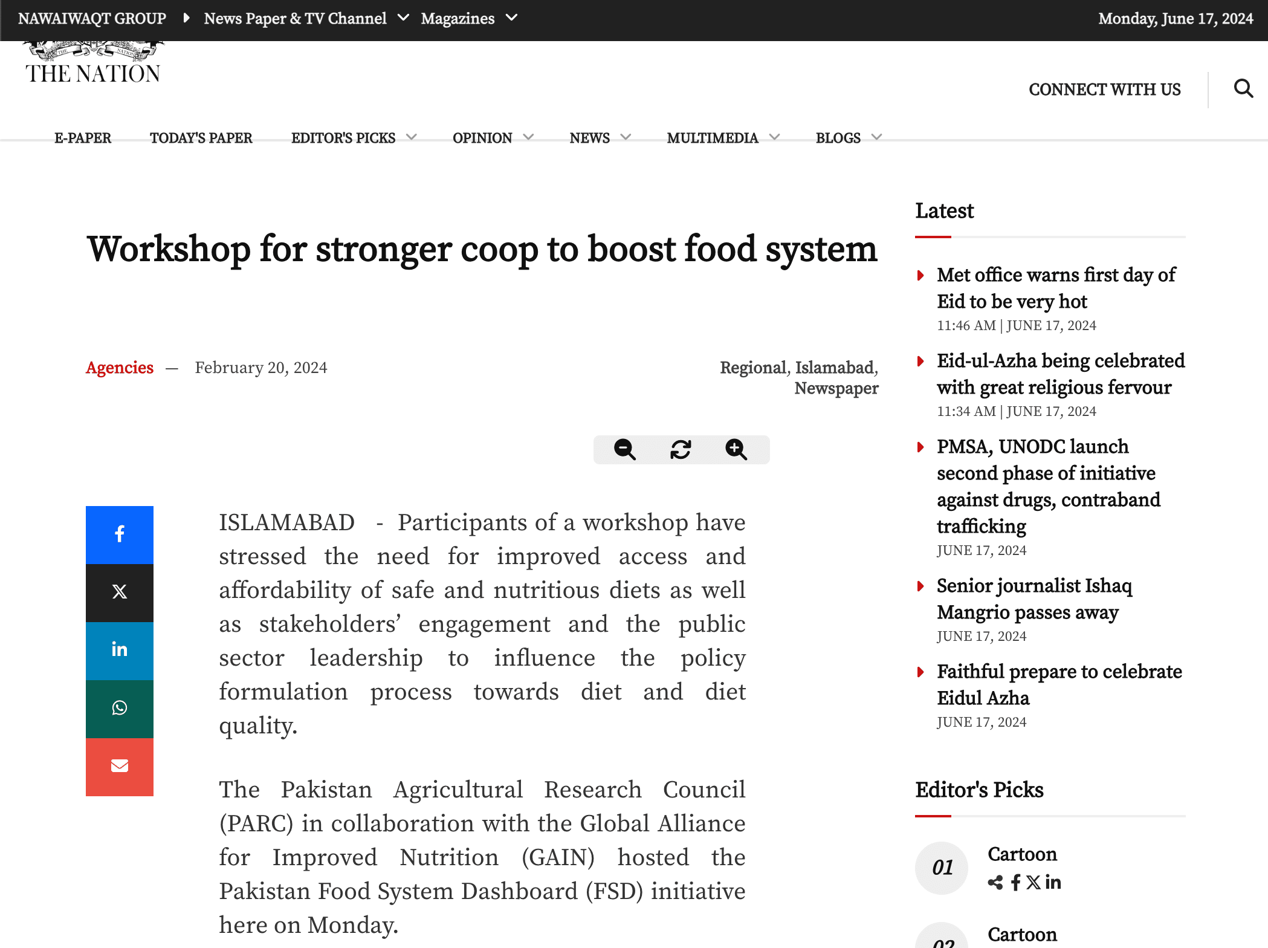
Task: Open Faithful prepare to celebrate Eidul Azha
Action: (1059, 684)
